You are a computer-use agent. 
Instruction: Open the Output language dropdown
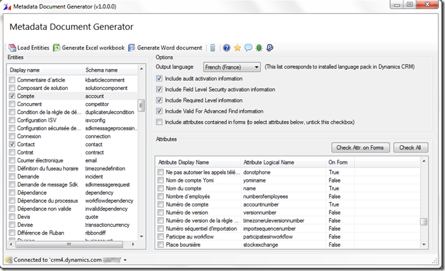(x=232, y=66)
